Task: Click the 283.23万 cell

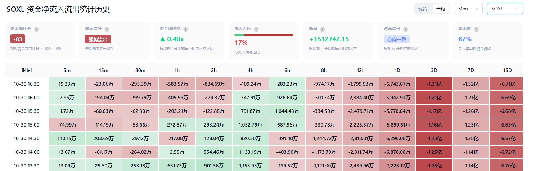Action: pyautogui.click(x=287, y=84)
